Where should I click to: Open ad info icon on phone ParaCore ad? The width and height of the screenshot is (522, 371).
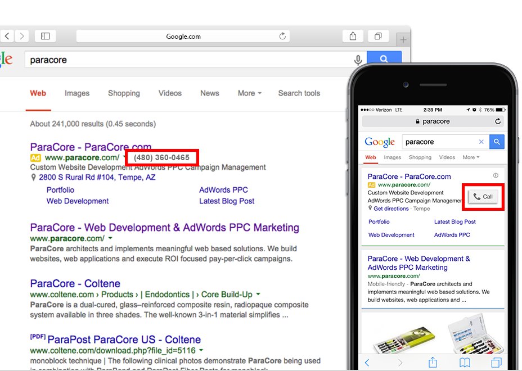(496, 175)
